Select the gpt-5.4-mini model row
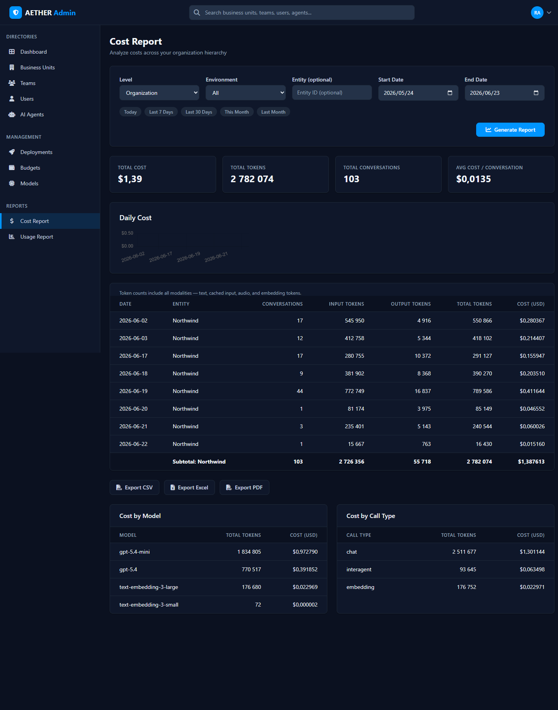The image size is (558, 710). point(219,552)
